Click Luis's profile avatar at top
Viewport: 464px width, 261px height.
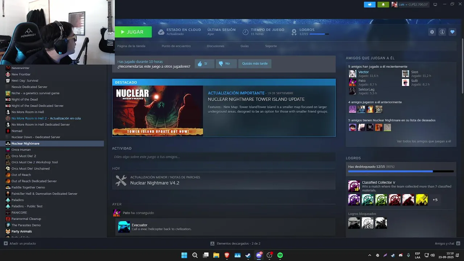tap(394, 4)
